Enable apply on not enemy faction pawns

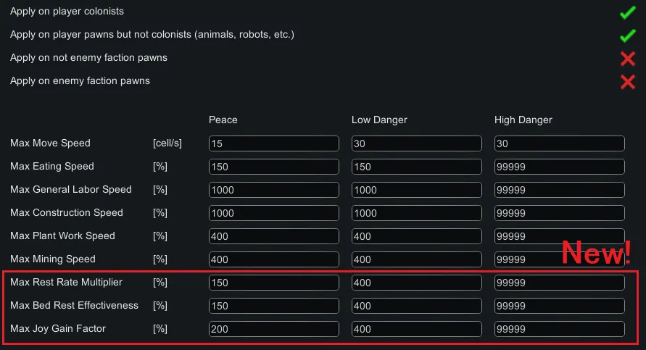tap(627, 59)
